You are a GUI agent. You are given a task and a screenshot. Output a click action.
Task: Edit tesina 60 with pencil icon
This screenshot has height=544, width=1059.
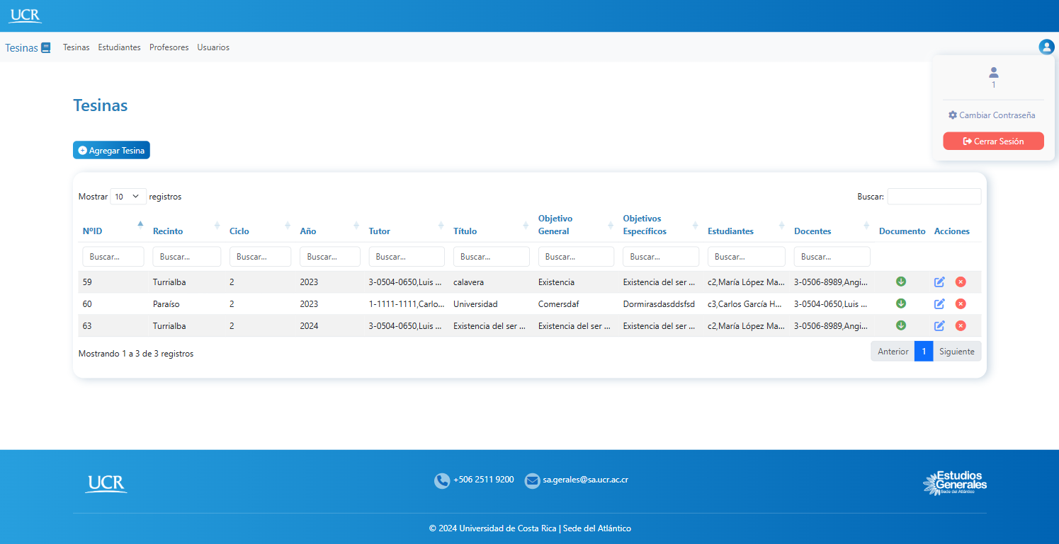(x=939, y=303)
